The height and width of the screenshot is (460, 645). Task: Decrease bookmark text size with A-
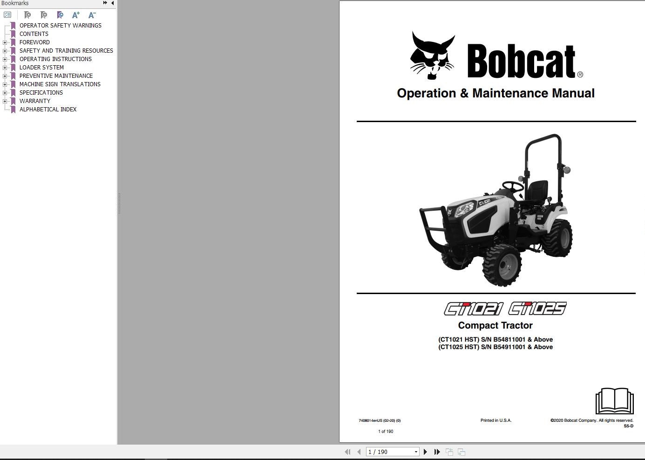(x=92, y=15)
